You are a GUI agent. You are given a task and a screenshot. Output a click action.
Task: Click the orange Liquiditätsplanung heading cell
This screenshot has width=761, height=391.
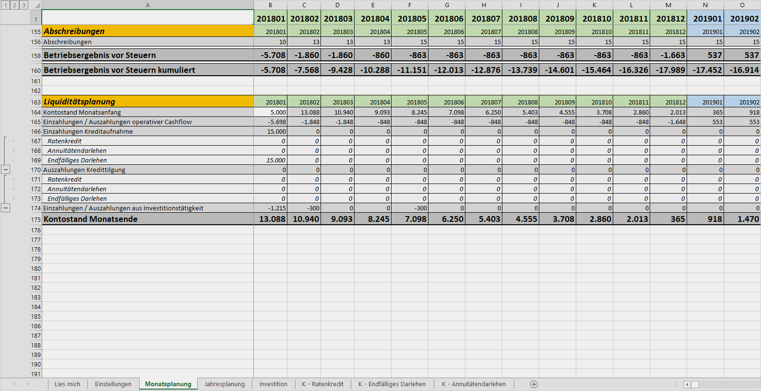[x=148, y=102]
